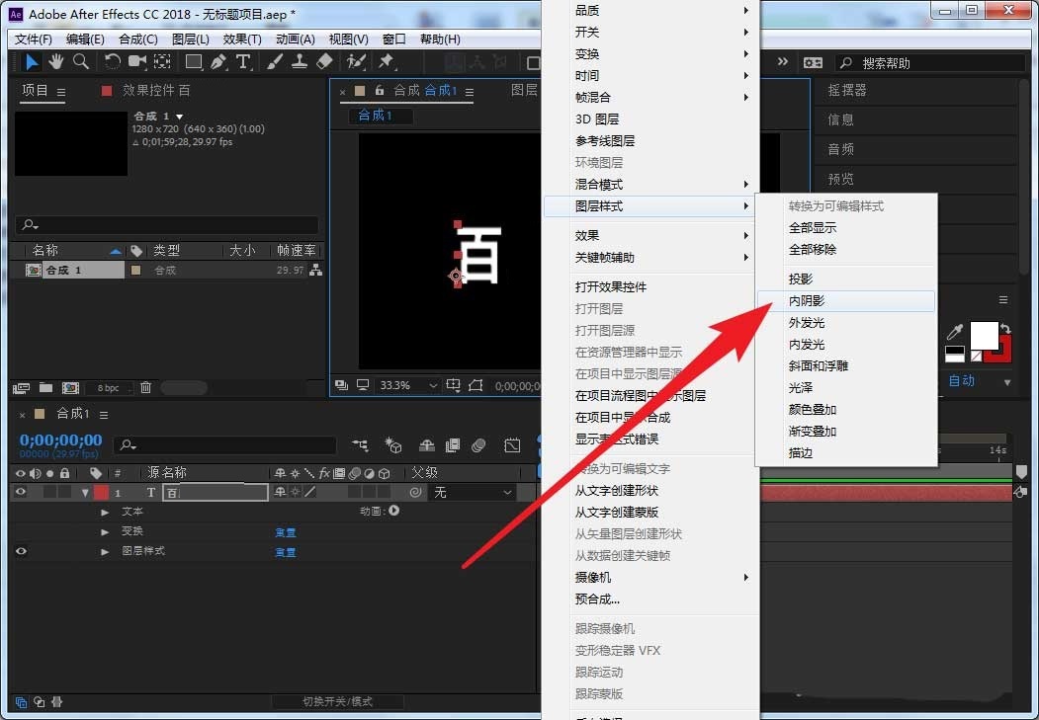Toggle visibility of the text layer eye icon
Viewport: 1039px width, 720px height.
point(19,491)
